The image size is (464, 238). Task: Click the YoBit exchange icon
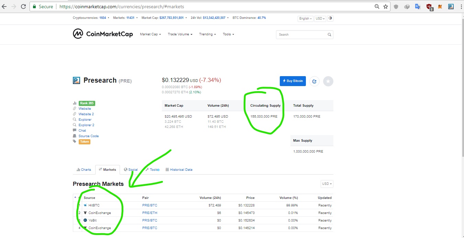click(85, 221)
